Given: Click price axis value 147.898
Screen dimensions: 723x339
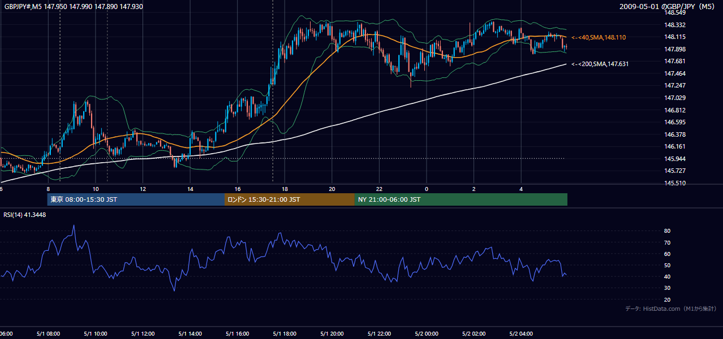Looking at the screenshot, I should coord(675,49).
